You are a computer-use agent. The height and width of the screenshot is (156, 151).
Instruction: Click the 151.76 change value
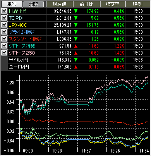coord(93,25)
